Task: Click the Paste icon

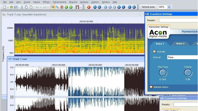Action: [31, 7]
